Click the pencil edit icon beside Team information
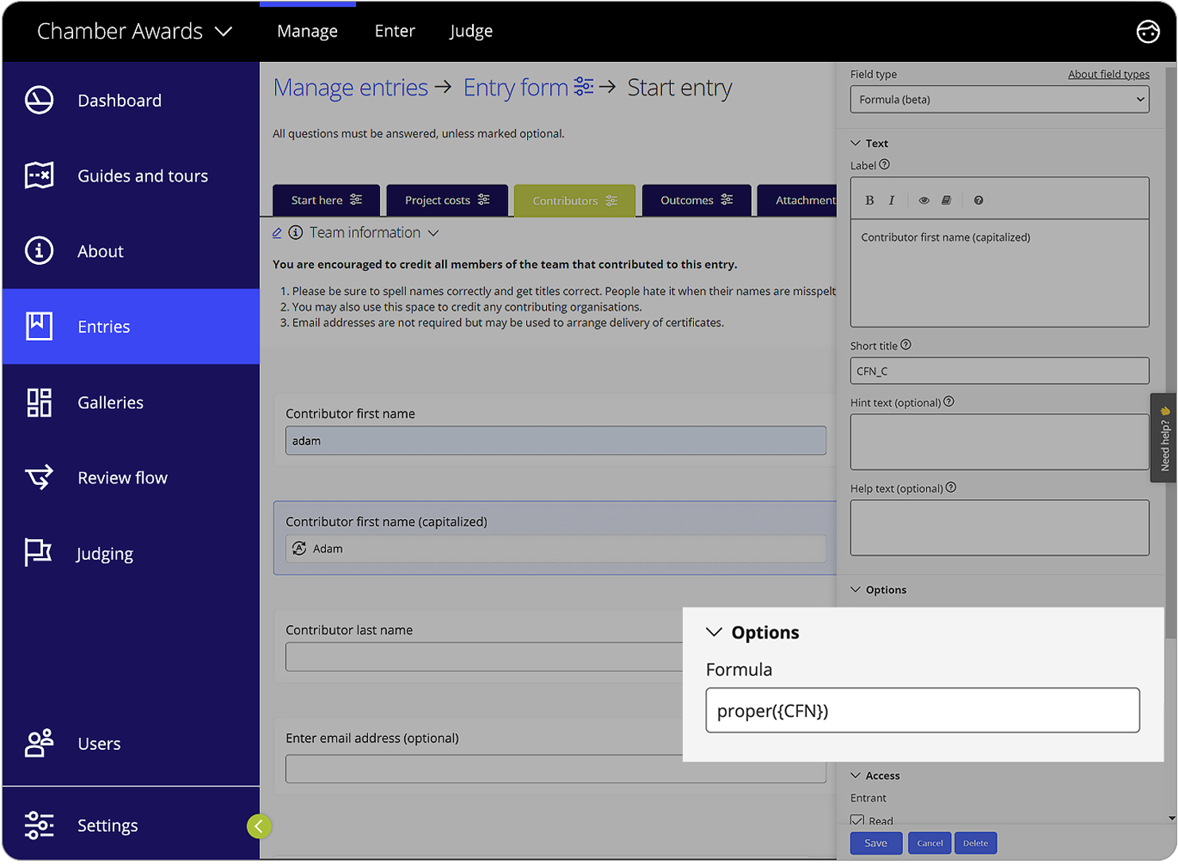The width and height of the screenshot is (1178, 865). [277, 232]
